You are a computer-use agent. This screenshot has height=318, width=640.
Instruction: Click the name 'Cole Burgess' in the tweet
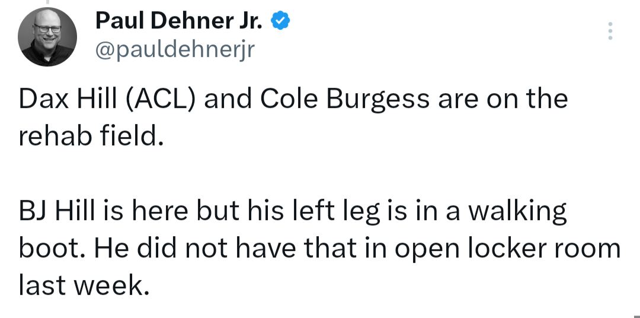click(x=344, y=100)
